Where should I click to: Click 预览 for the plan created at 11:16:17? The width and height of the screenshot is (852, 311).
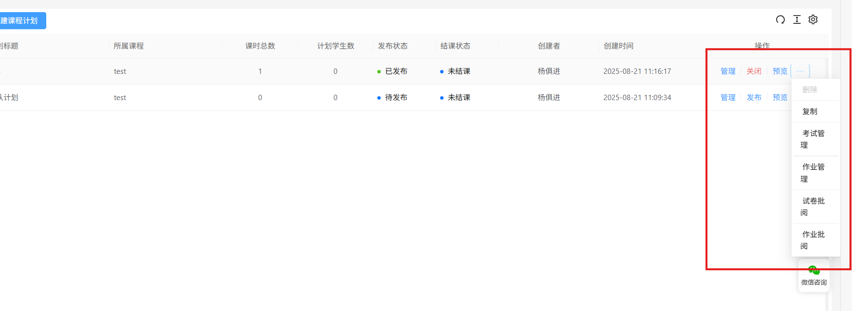pyautogui.click(x=779, y=71)
